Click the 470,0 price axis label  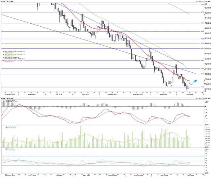208,38
